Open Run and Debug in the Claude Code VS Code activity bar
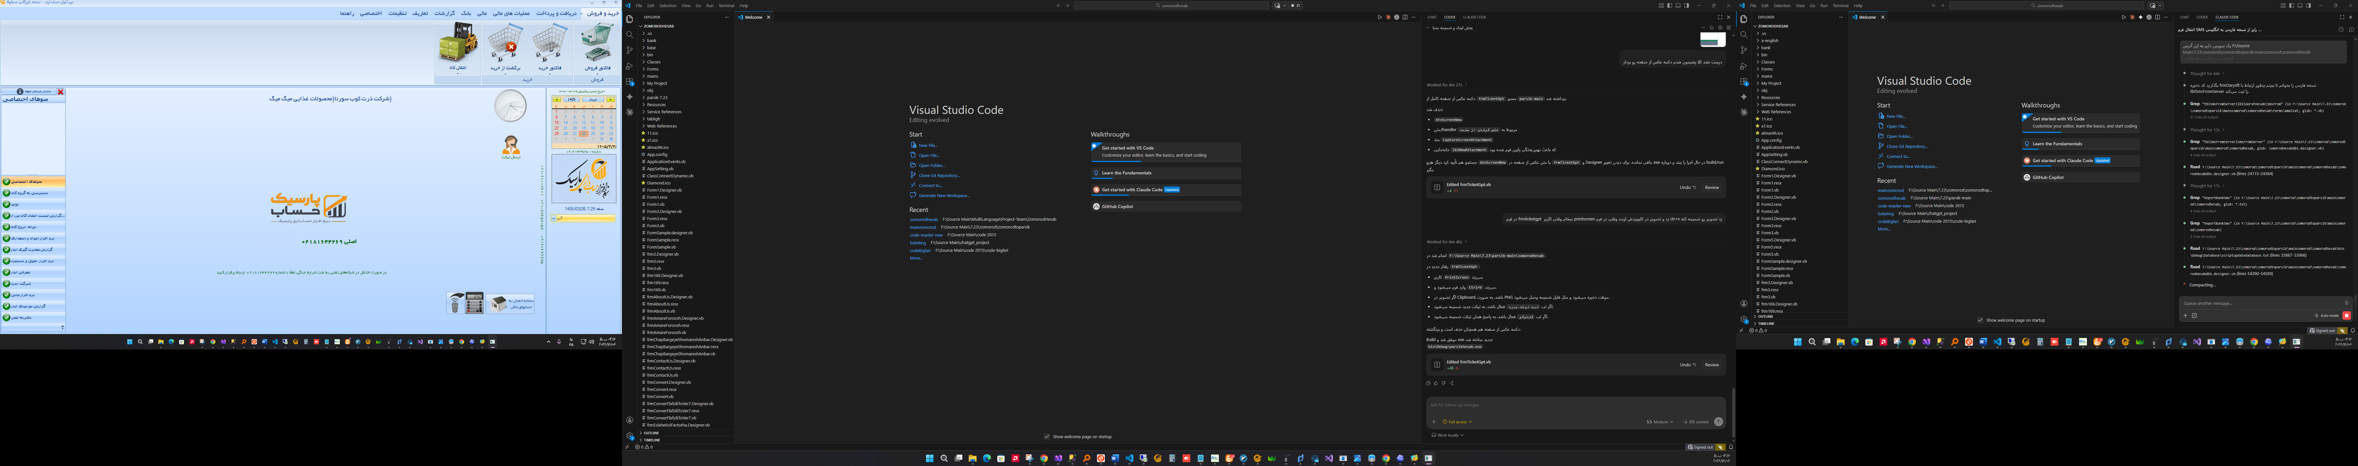The height and width of the screenshot is (466, 2358). (1744, 66)
